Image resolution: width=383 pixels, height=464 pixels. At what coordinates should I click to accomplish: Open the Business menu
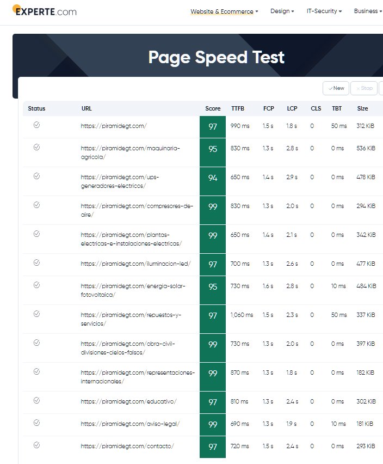(368, 11)
